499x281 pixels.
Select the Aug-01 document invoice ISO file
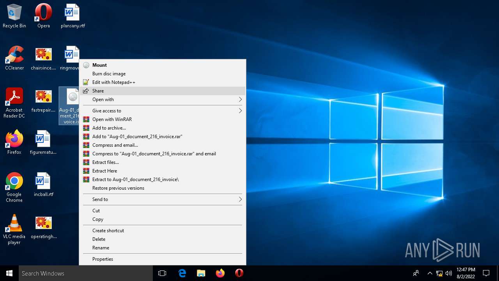[69, 106]
